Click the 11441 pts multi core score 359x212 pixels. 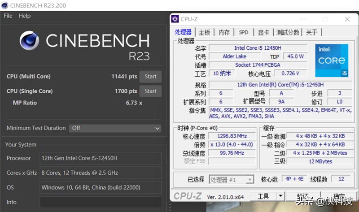[x=124, y=76]
